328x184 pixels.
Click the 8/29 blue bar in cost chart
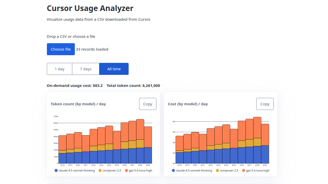265,154
